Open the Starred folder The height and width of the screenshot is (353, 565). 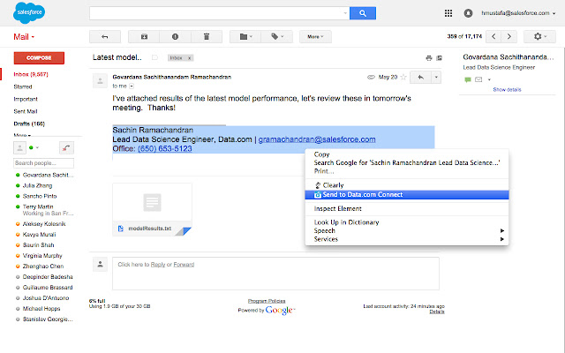click(x=23, y=86)
